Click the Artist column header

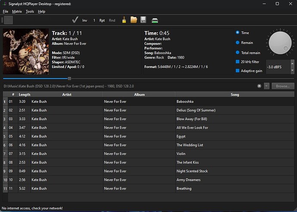point(67,95)
